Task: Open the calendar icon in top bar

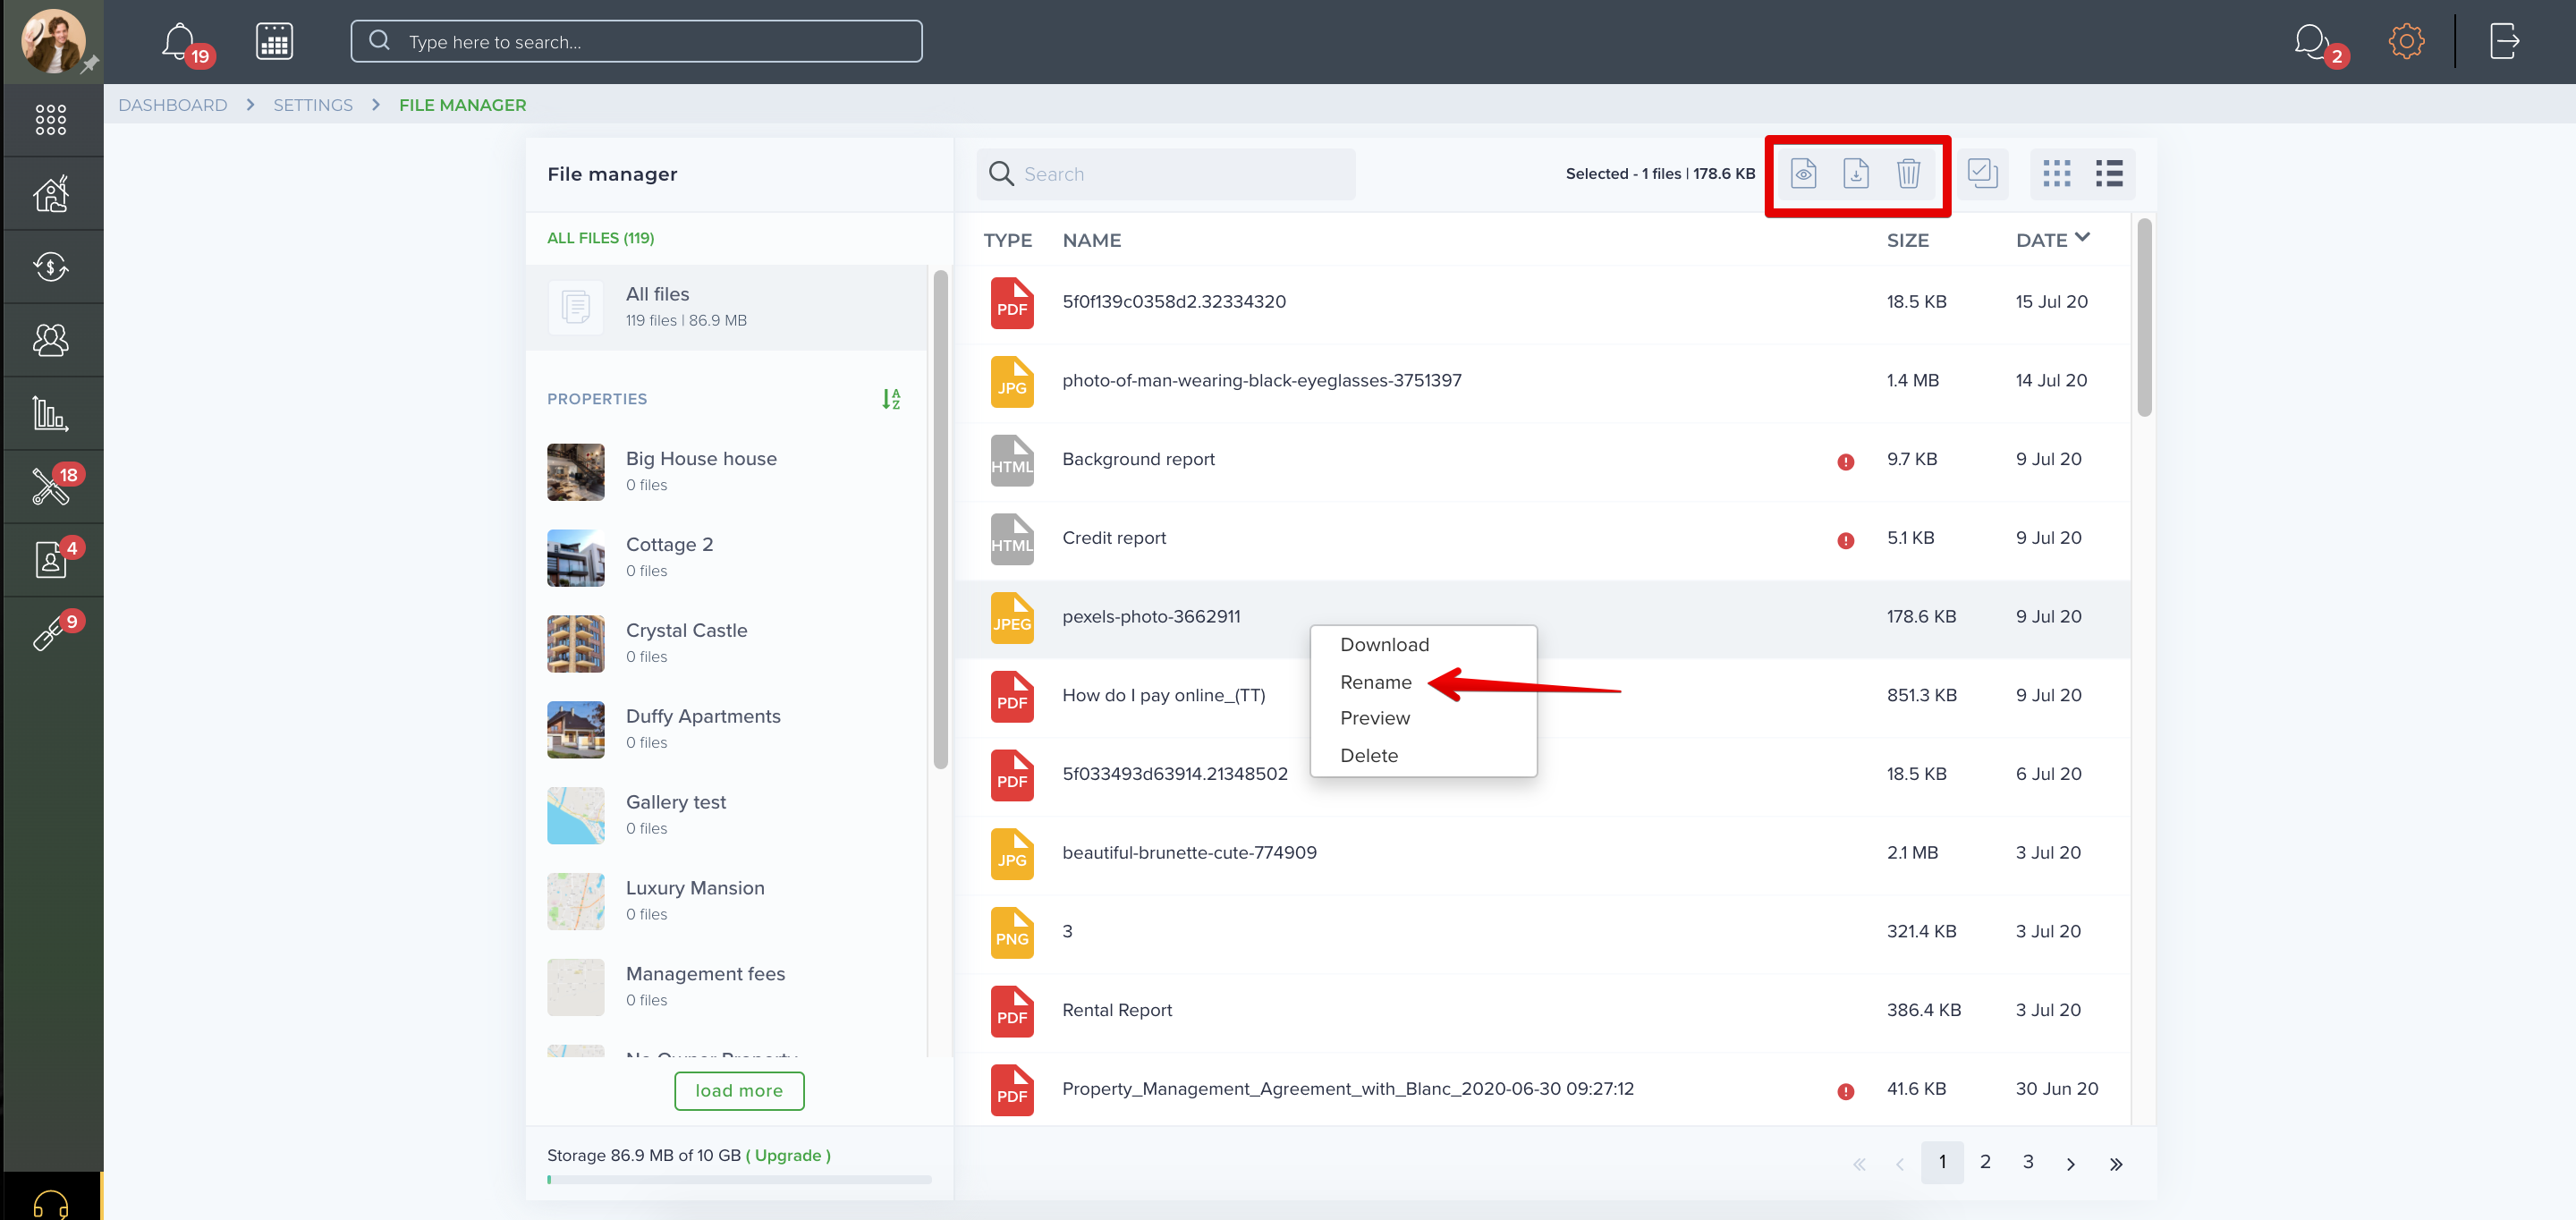Action: pos(274,42)
